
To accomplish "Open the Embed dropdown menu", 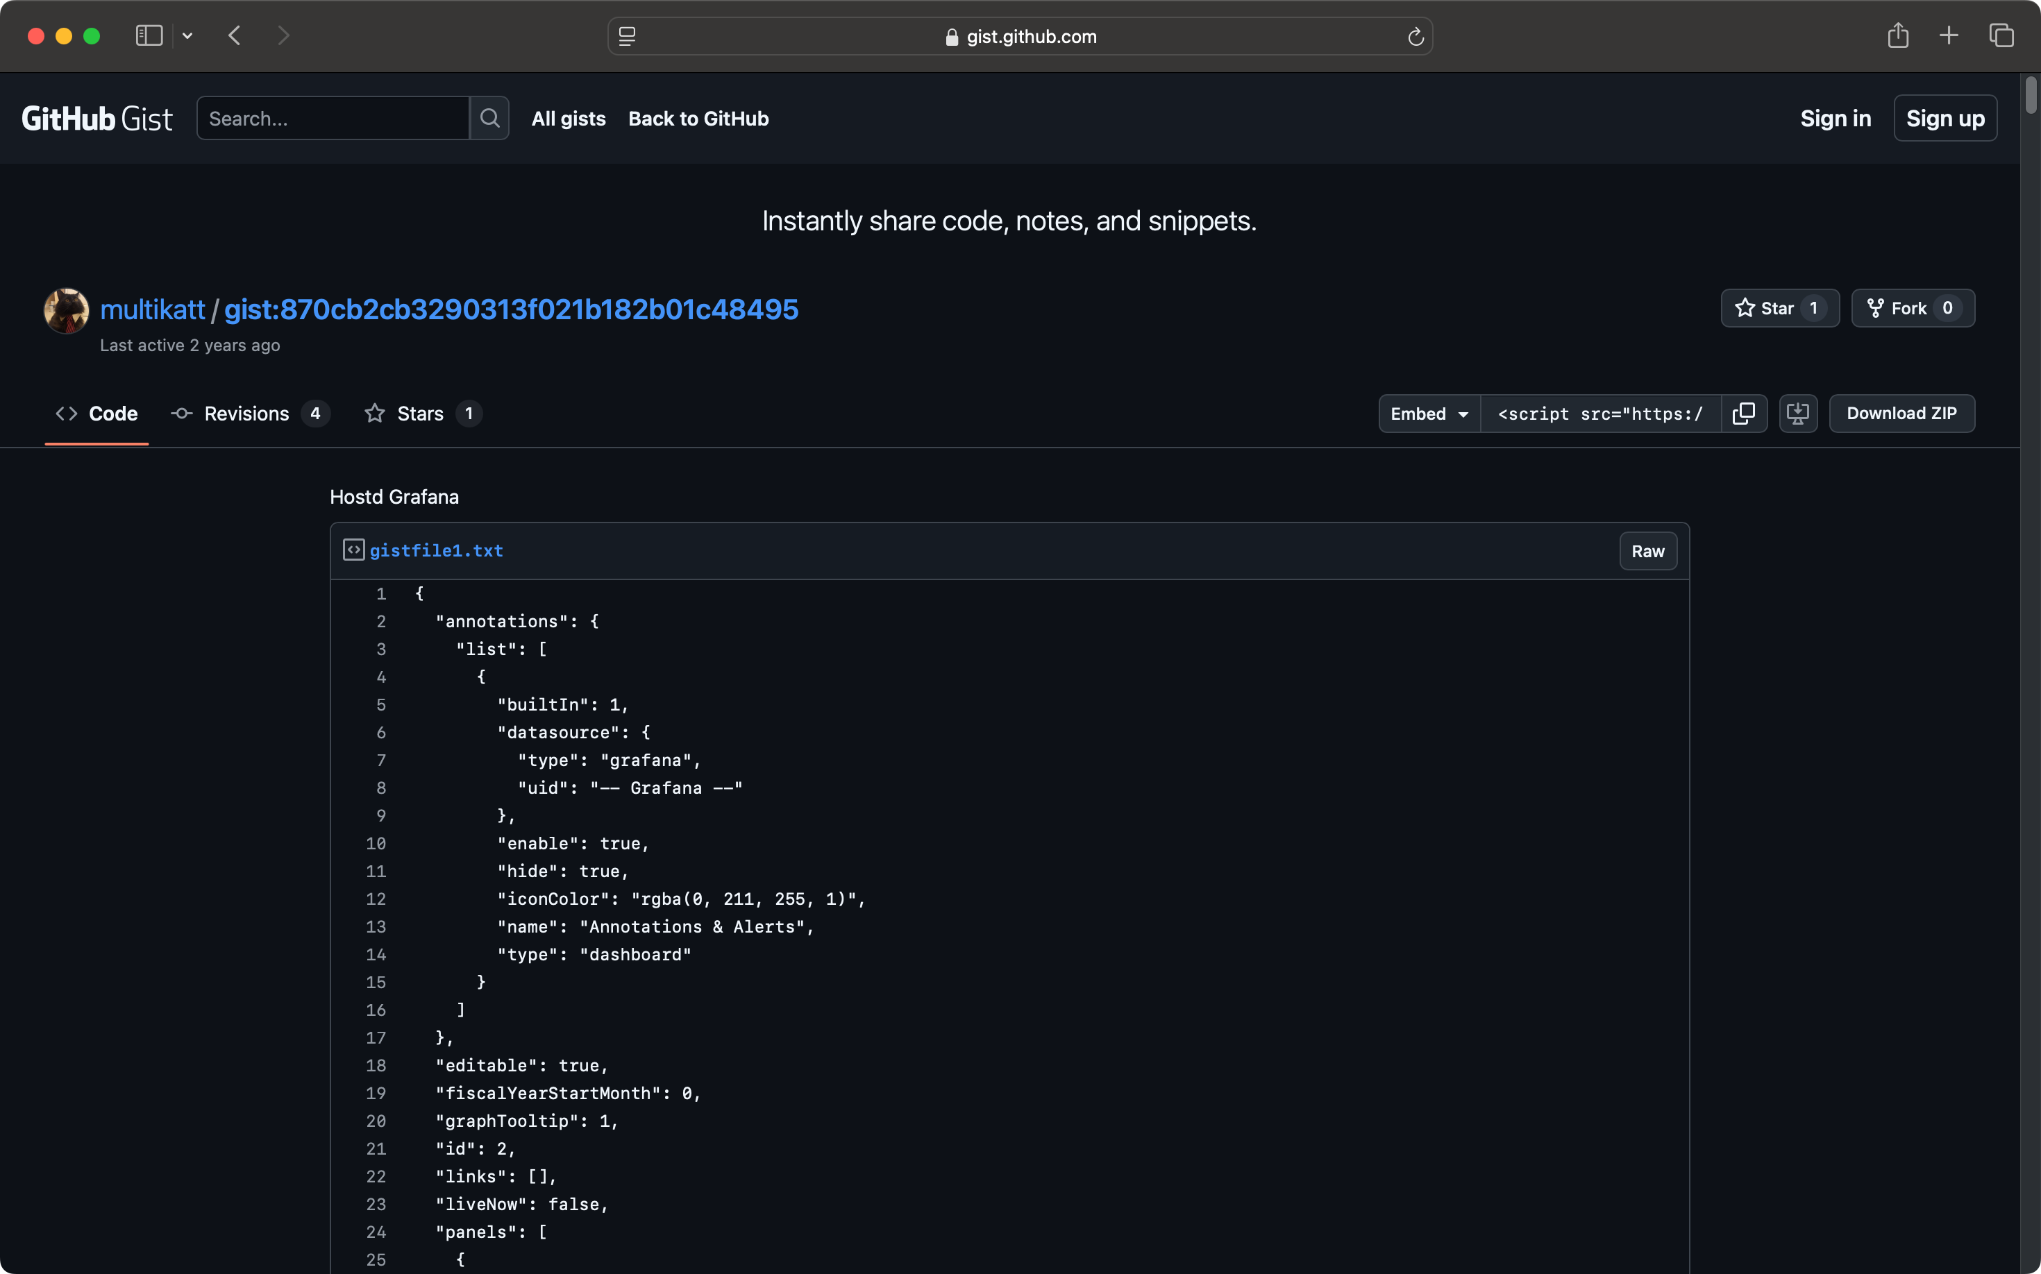I will coord(1429,414).
